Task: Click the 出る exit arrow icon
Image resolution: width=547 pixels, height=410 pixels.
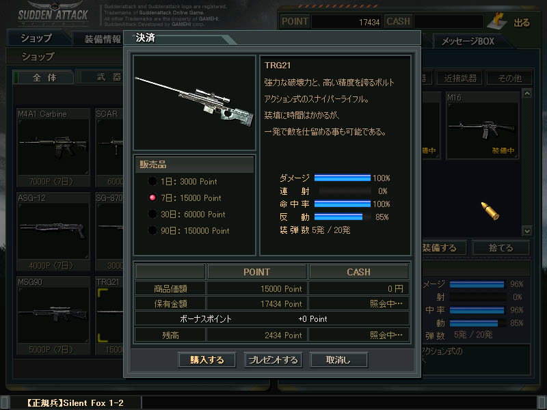Action: (x=498, y=22)
